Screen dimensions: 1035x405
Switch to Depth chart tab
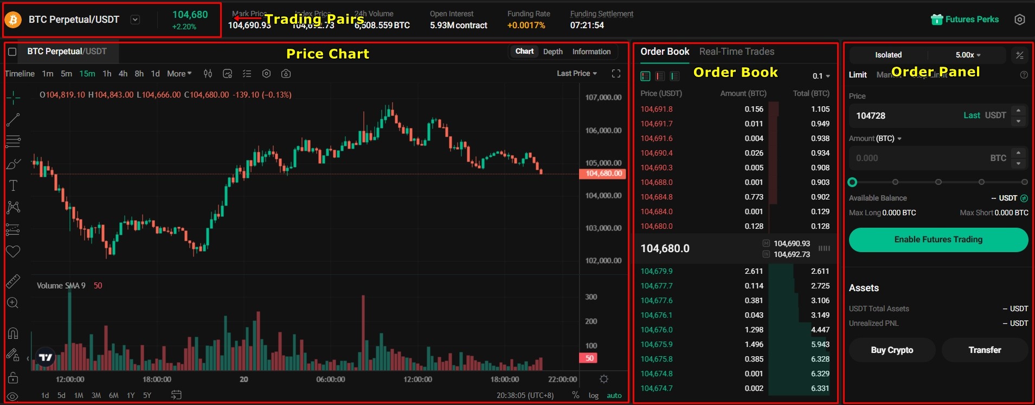point(552,52)
